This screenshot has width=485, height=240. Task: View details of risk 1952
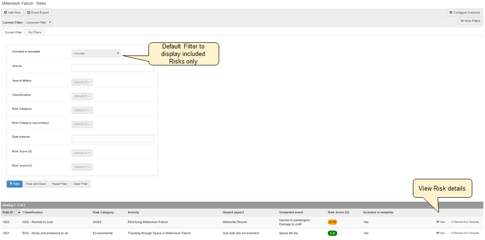[x=441, y=222]
